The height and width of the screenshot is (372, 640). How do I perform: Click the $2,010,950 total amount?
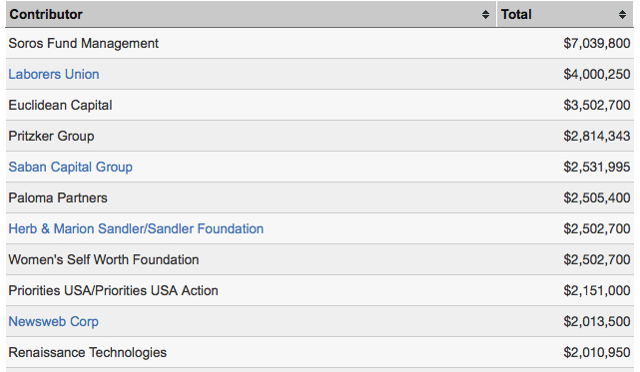click(597, 352)
